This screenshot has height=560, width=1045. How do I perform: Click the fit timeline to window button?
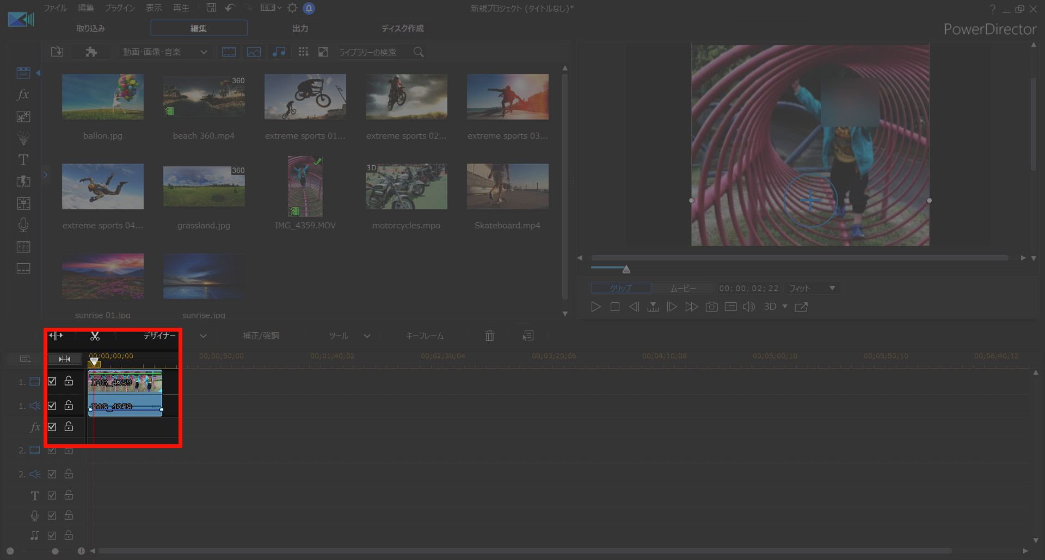pyautogui.click(x=65, y=359)
